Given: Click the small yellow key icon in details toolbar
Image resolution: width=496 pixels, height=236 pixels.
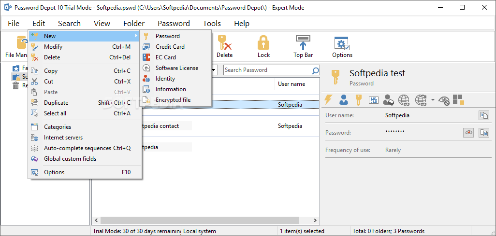Looking at the screenshot, I should (358, 100).
